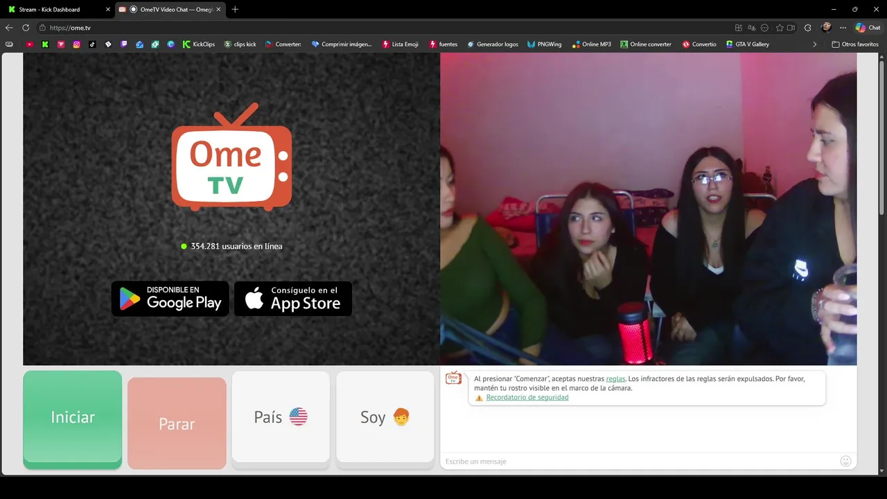Open the Copilot Chat button

pyautogui.click(x=868, y=28)
